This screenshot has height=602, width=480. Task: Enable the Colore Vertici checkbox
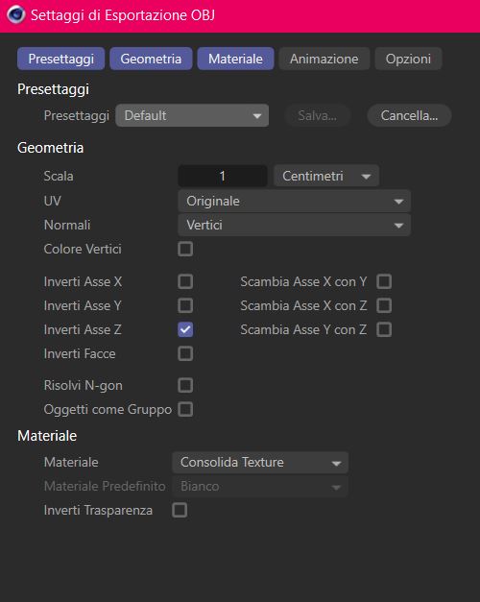[185, 249]
